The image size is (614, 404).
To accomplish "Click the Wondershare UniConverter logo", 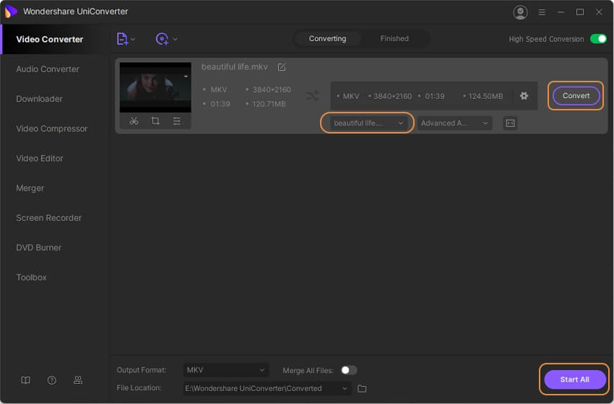I will pos(11,12).
